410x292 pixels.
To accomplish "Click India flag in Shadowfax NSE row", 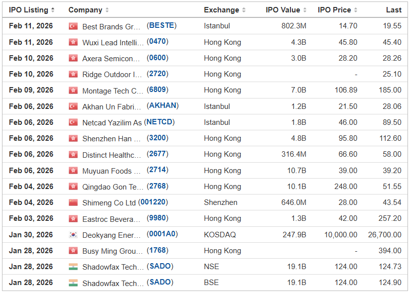I will 73,267.
